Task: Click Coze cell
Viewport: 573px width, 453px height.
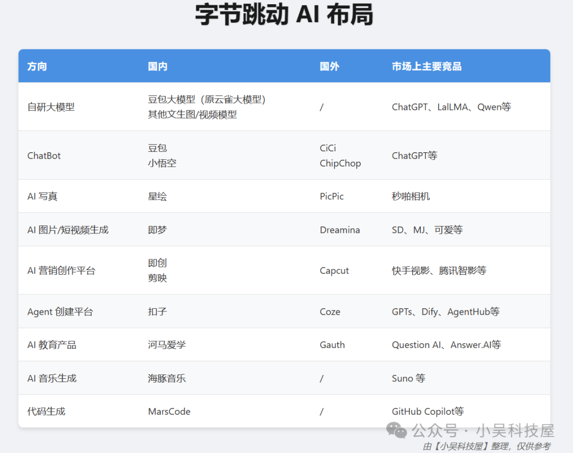Action: point(330,311)
